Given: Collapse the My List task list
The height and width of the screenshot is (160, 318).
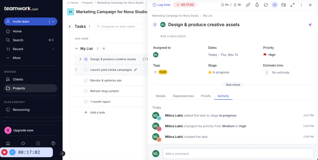Looking at the screenshot, I should point(77,49).
